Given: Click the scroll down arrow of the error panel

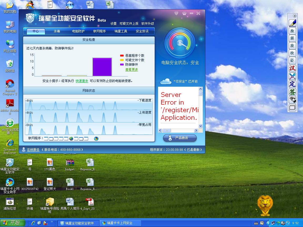Looking at the screenshot, I should (x=200, y=126).
